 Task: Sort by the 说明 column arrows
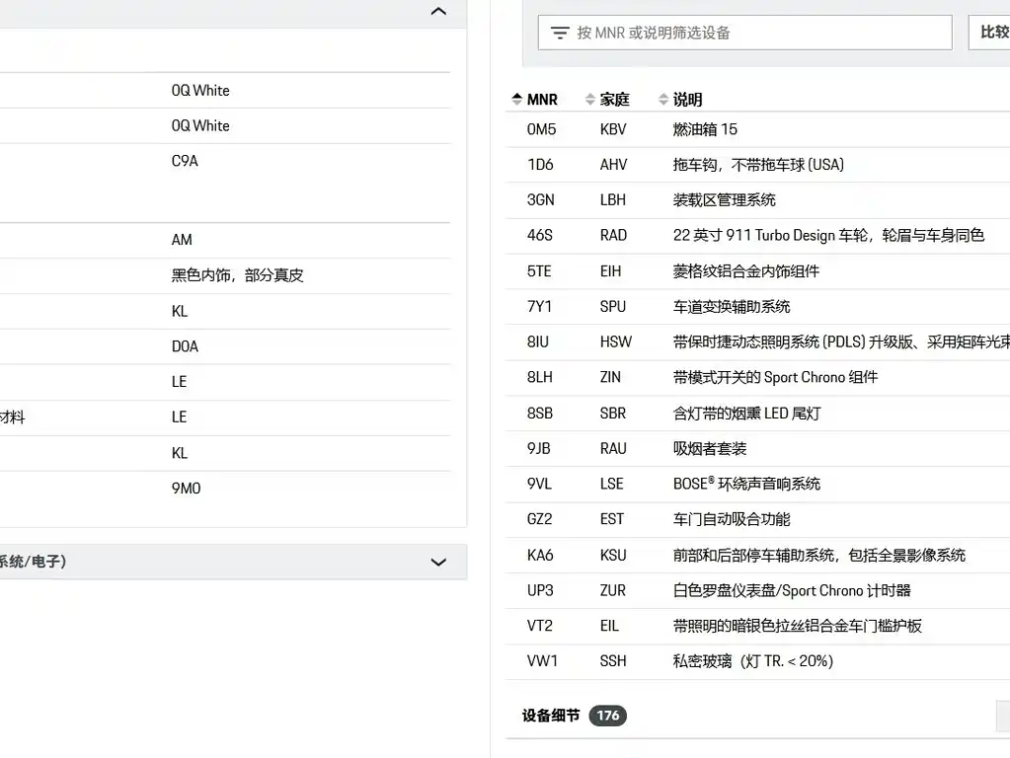coord(663,99)
